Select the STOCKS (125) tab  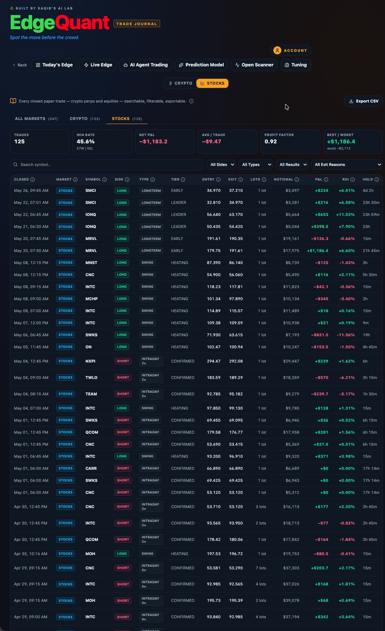pos(127,119)
